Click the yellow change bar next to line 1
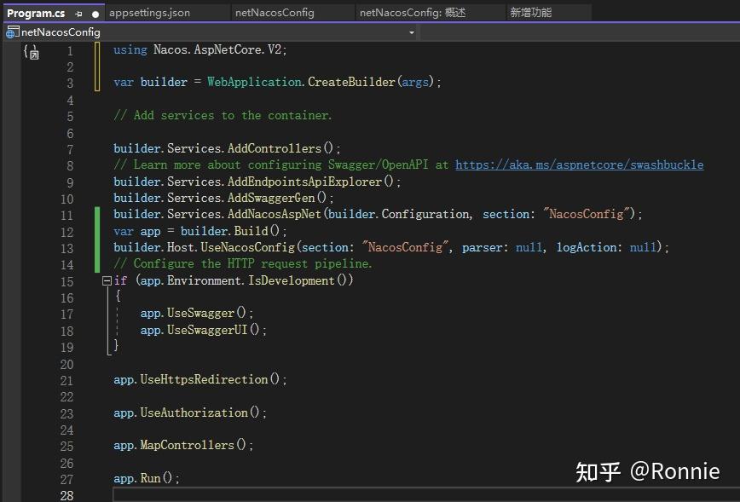Viewport: 740px width, 502px height. pyautogui.click(x=97, y=51)
